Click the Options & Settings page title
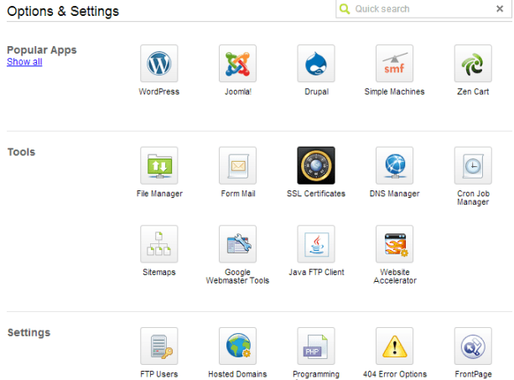 click(x=63, y=11)
